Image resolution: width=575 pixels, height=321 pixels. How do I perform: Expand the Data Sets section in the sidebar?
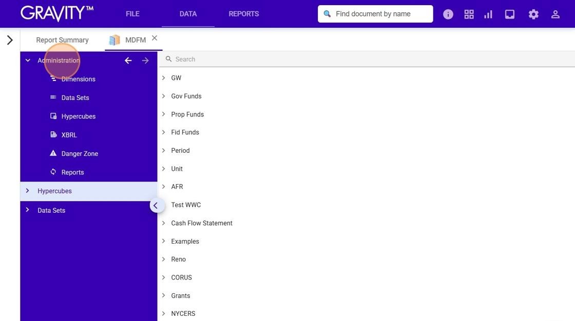click(x=28, y=210)
